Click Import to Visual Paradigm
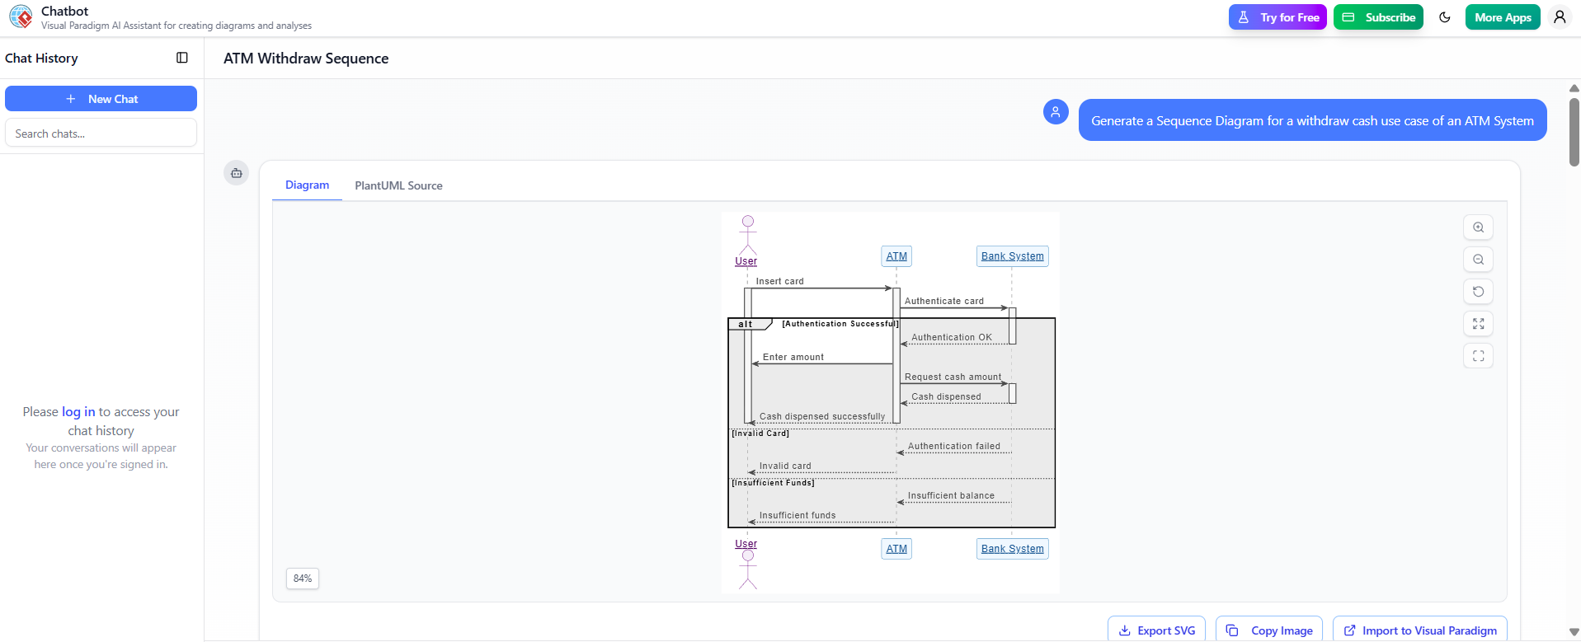Viewport: 1581px width, 642px height. (x=1419, y=630)
